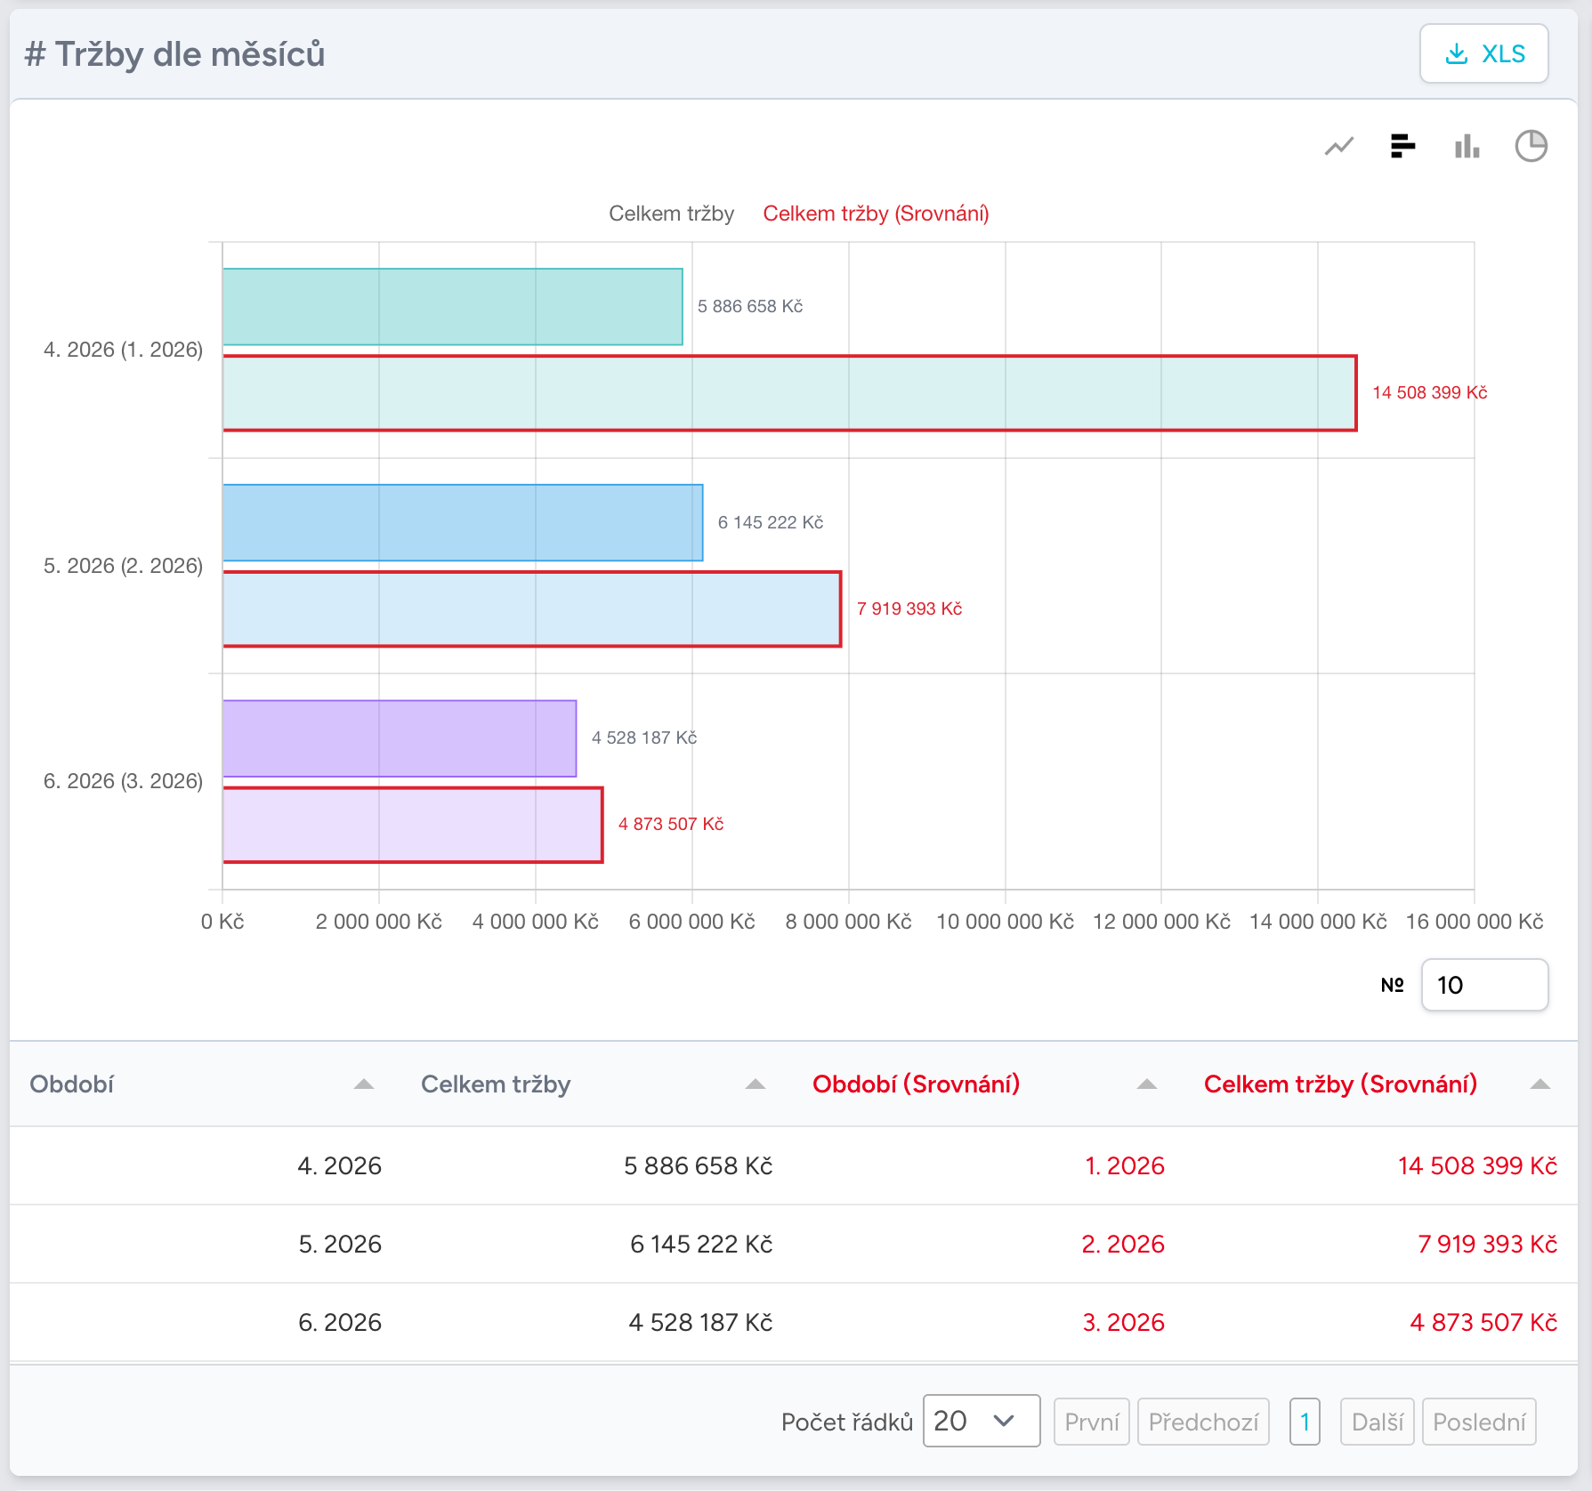
Task: Switch to pie chart view
Action: point(1531,146)
